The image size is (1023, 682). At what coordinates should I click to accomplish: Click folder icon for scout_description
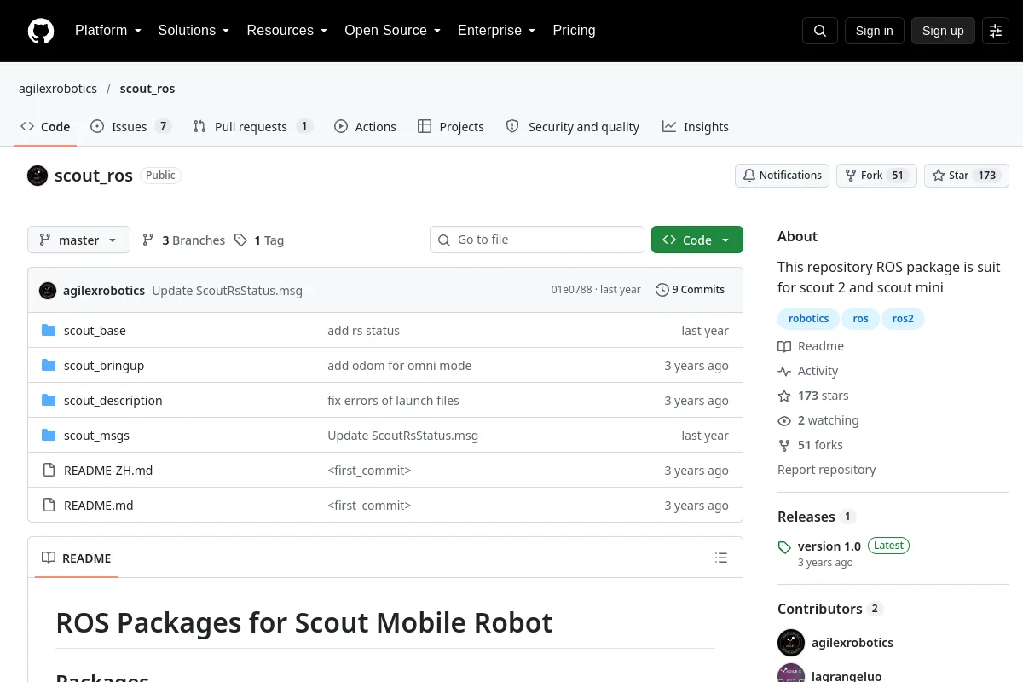click(49, 401)
